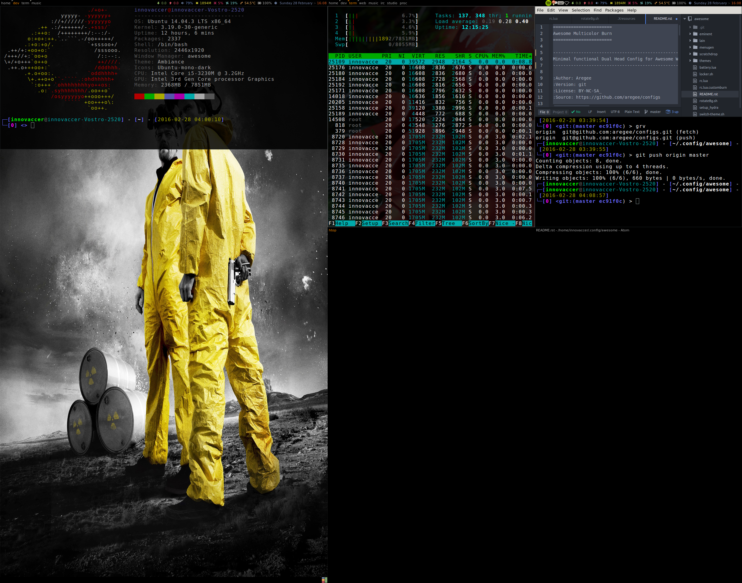
Task: Focus the Atom README.rst tasklist entry
Action: pyautogui.click(x=582, y=230)
